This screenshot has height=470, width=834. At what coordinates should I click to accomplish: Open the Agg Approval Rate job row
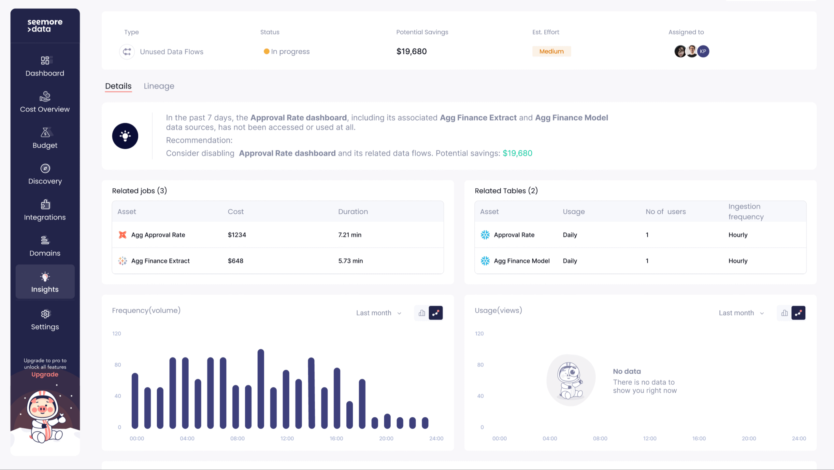click(x=158, y=235)
